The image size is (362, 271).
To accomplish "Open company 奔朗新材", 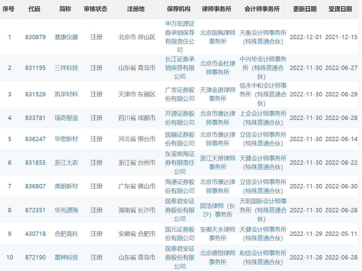I will (x=66, y=186).
